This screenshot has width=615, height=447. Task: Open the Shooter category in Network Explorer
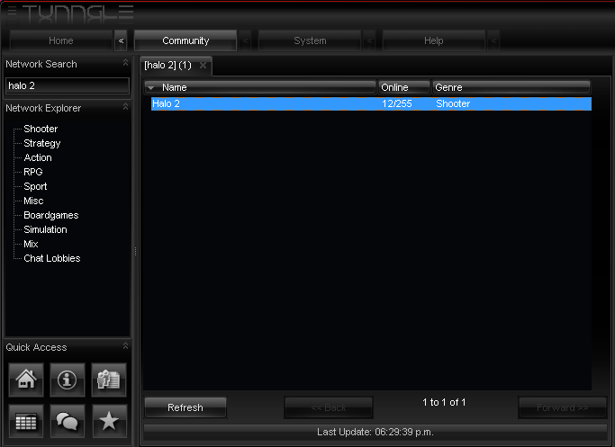[41, 129]
